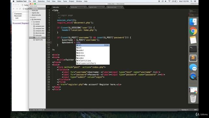209x118 pixels.
Task: Open the Messages app in dock
Action: pyautogui.click(x=193, y=67)
